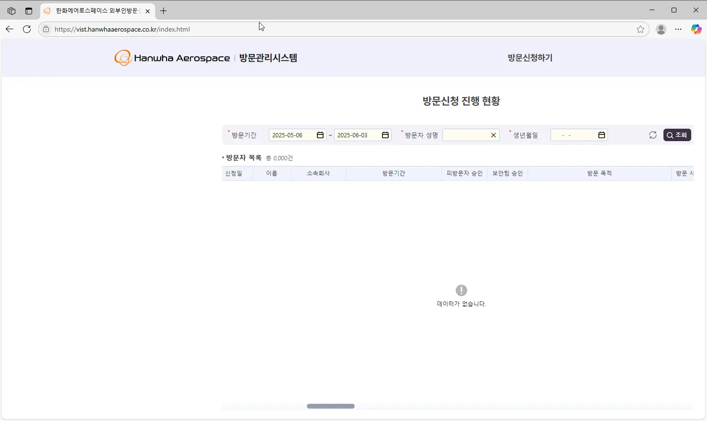
Task: Bookmark the page via the star icon
Action: (x=640, y=29)
